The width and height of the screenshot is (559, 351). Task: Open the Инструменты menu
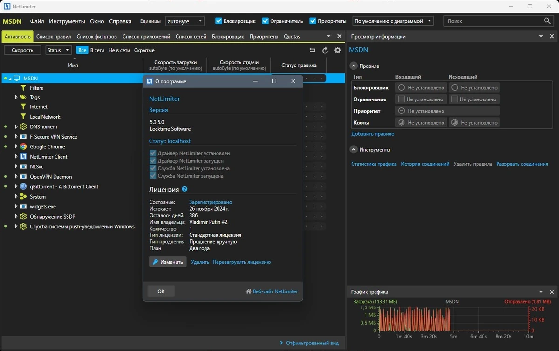(67, 21)
